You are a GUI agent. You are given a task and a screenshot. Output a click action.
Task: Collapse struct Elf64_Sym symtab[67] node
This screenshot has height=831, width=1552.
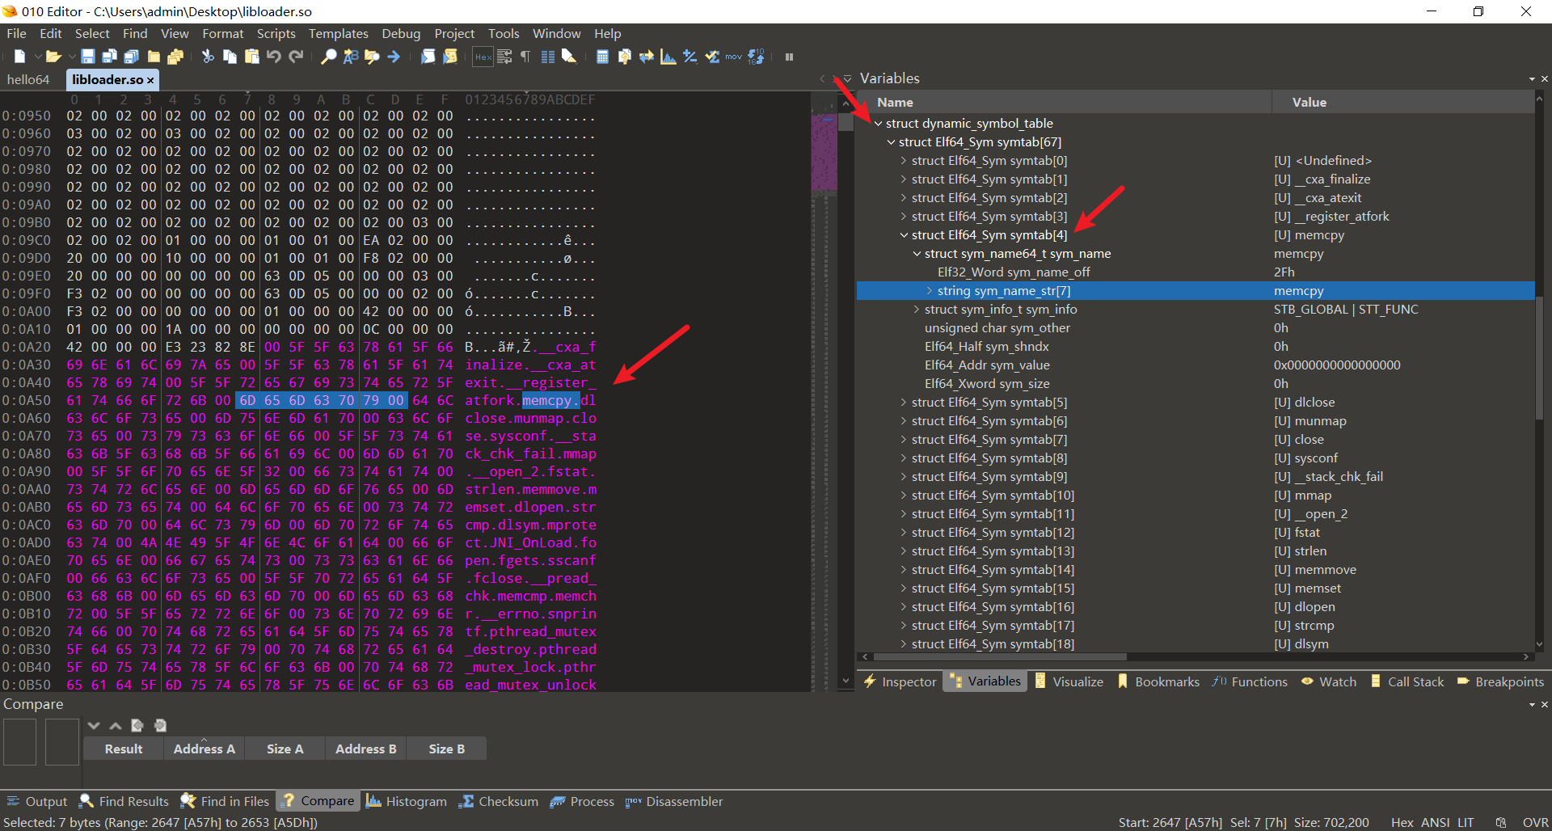[x=891, y=142]
